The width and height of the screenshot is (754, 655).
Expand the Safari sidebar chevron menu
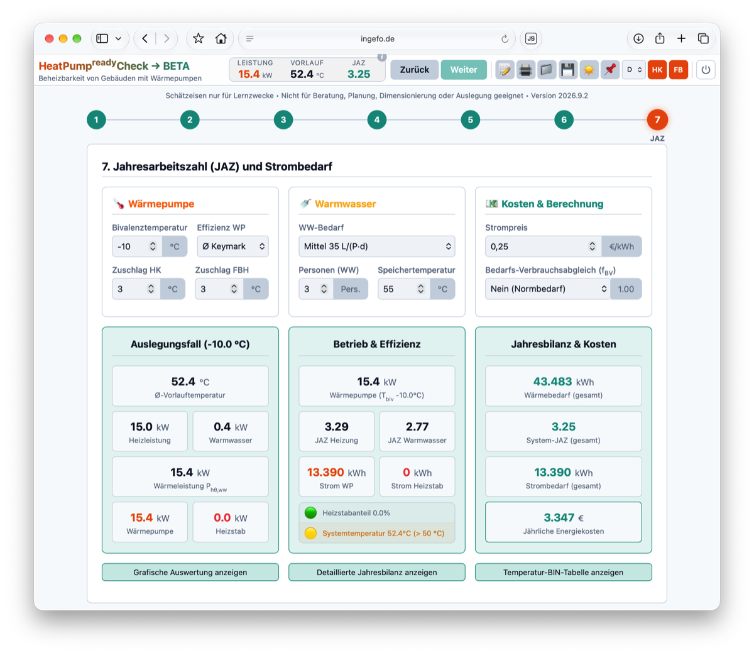click(x=119, y=39)
